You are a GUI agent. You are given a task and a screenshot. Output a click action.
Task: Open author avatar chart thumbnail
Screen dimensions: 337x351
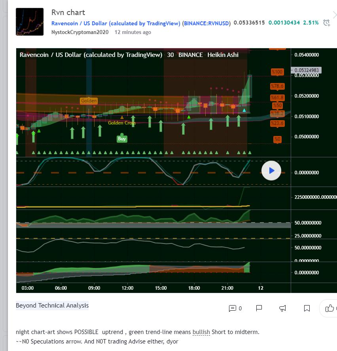click(30, 22)
